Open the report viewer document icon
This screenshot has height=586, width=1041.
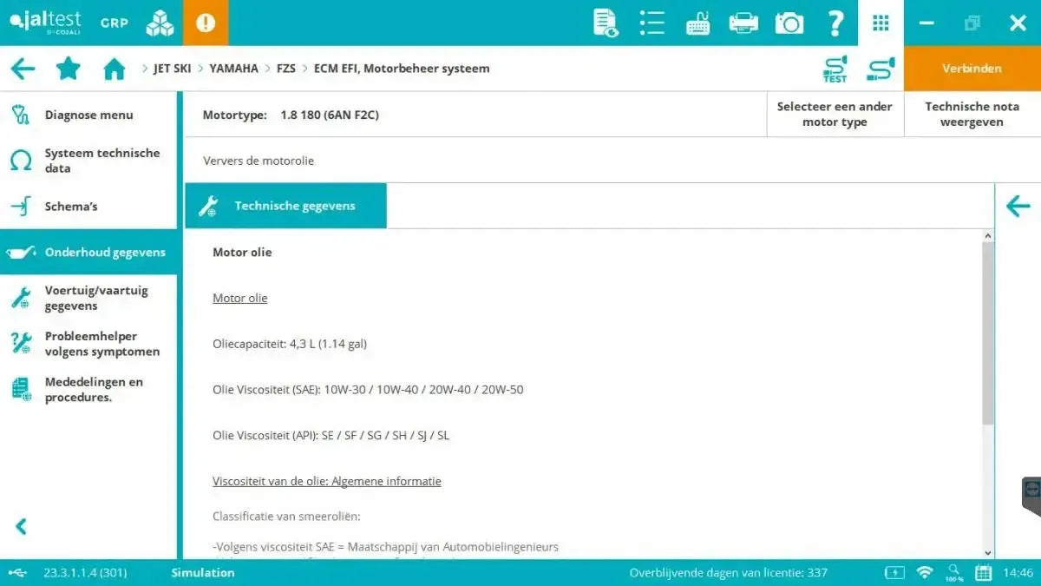coord(605,23)
